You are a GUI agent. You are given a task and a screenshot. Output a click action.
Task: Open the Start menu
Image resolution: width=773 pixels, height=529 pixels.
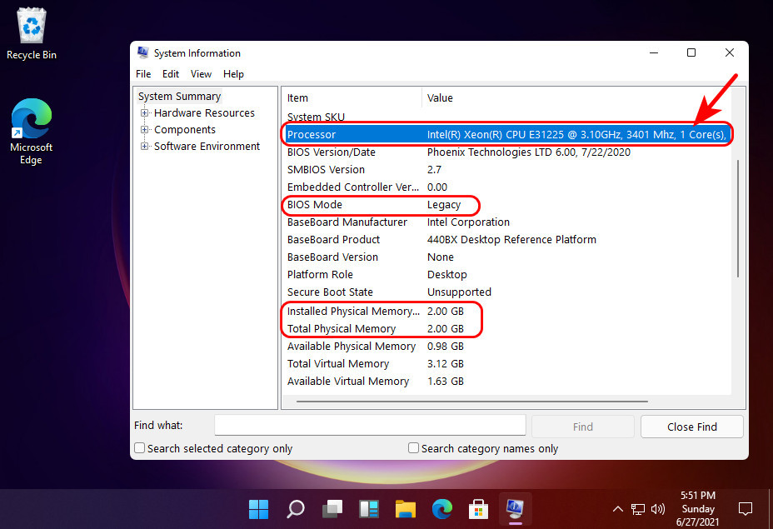[x=258, y=508]
